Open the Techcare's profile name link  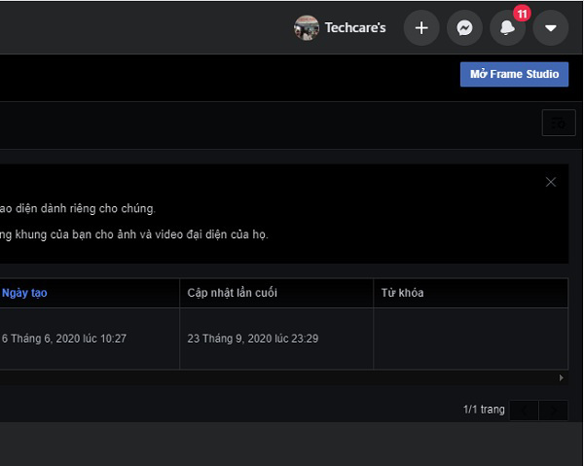[354, 28]
